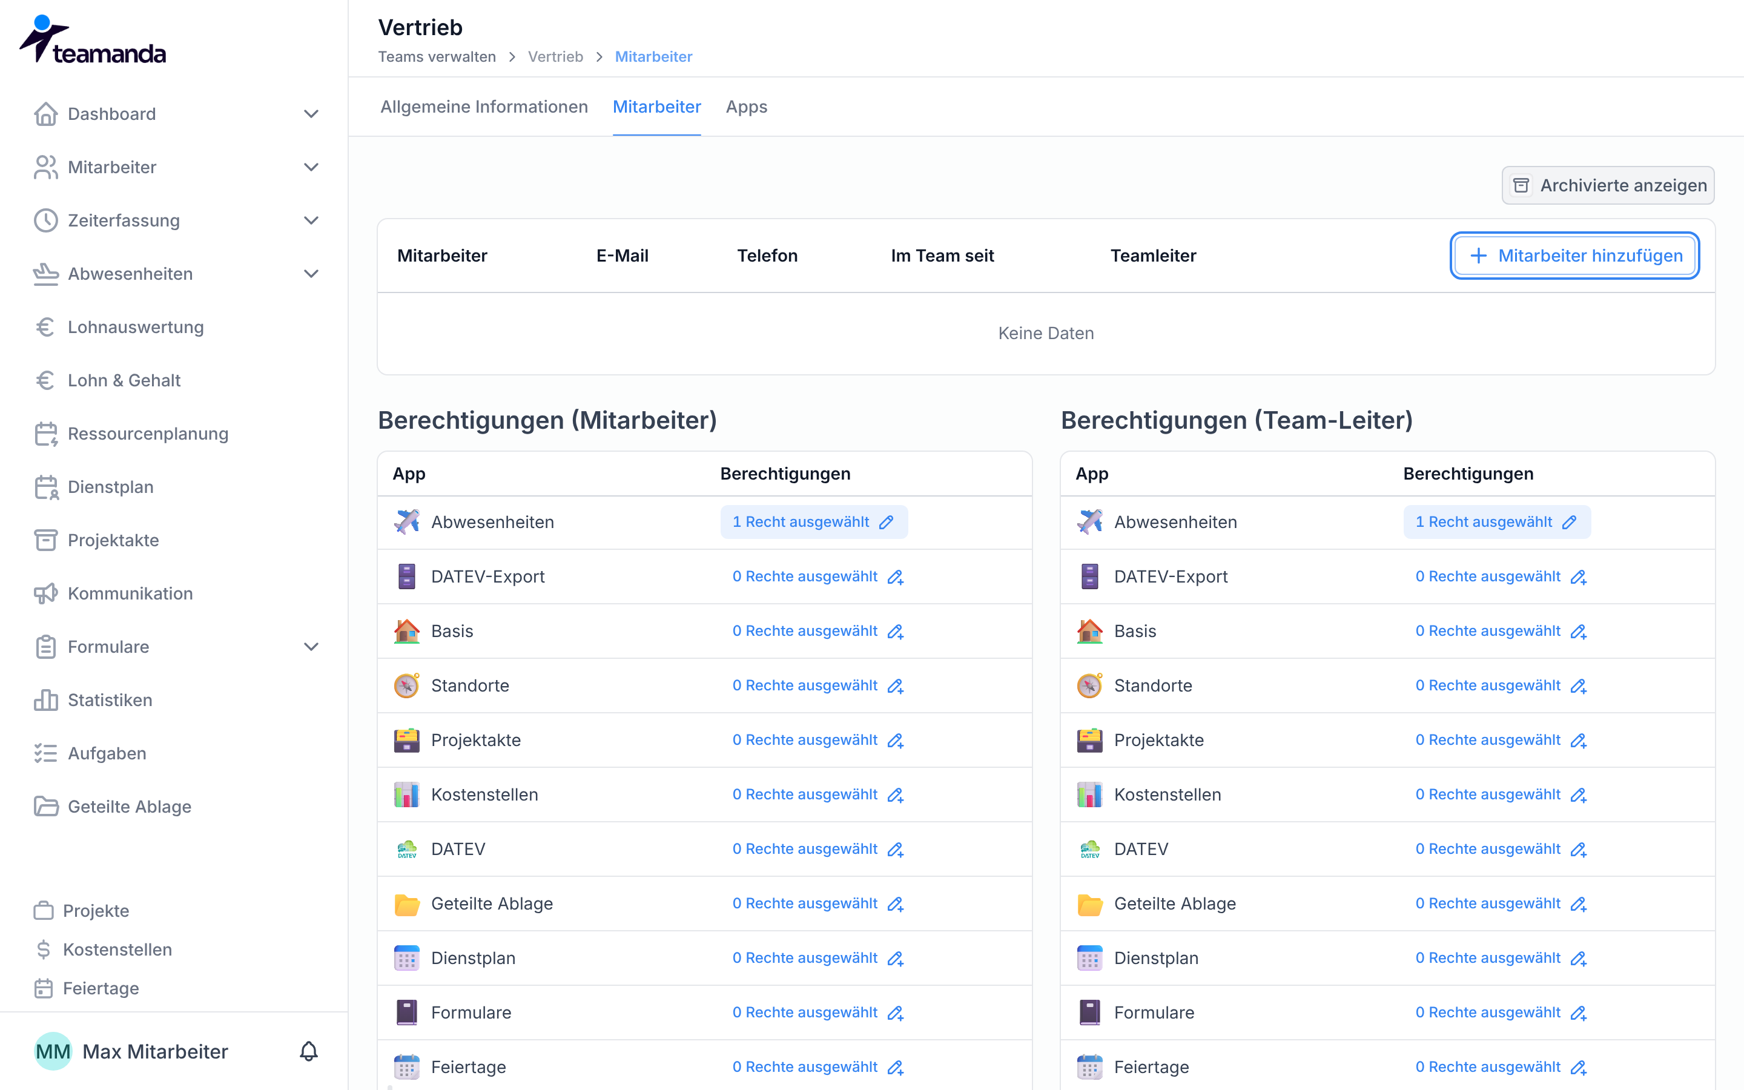Edit Kostenstellen rights pencil icon for Team-Leiter
The height and width of the screenshot is (1090, 1744).
1578,794
